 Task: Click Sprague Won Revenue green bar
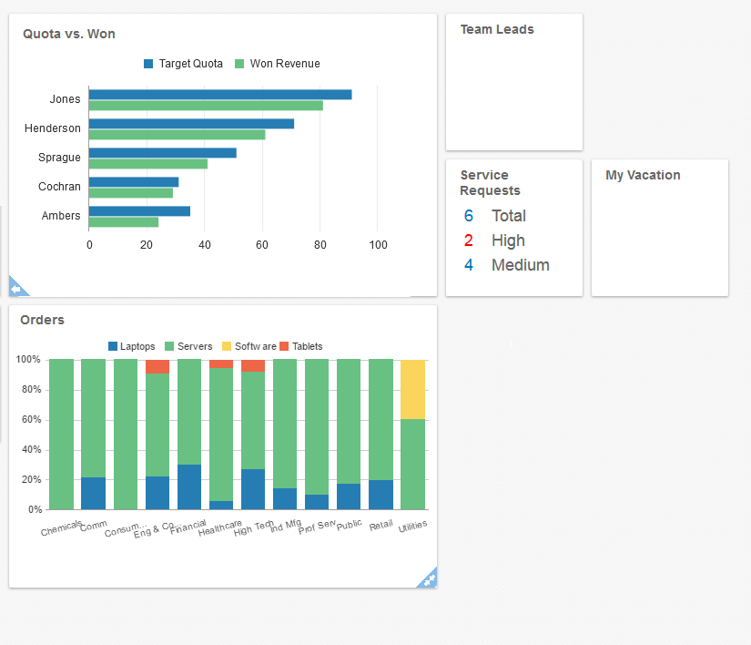(x=148, y=164)
